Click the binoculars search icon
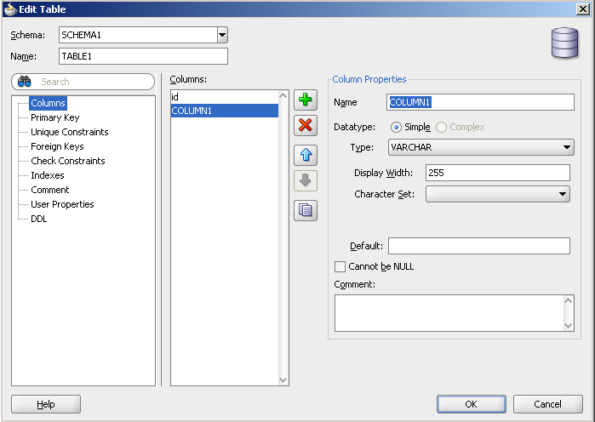The image size is (595, 422). 25,82
